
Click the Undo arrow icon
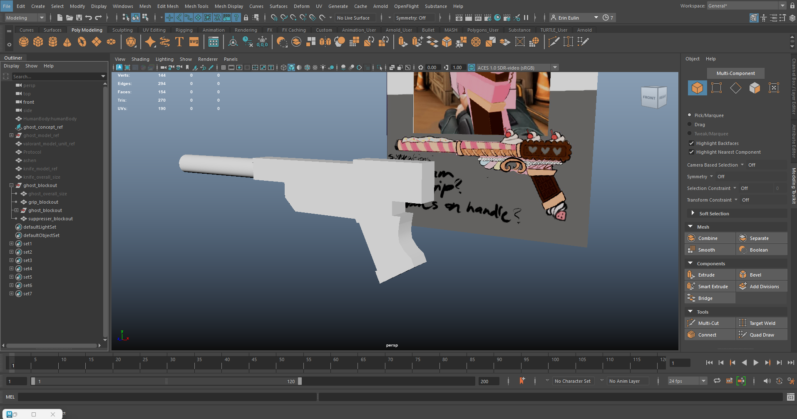(89, 17)
